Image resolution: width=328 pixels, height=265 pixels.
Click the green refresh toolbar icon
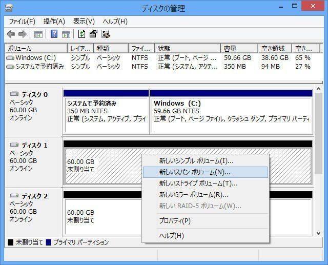tap(81, 34)
